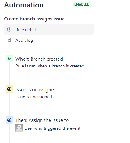Viewport: 130px width, 143px height.
Task: Click the Rule details info icon
Action: 9,29
